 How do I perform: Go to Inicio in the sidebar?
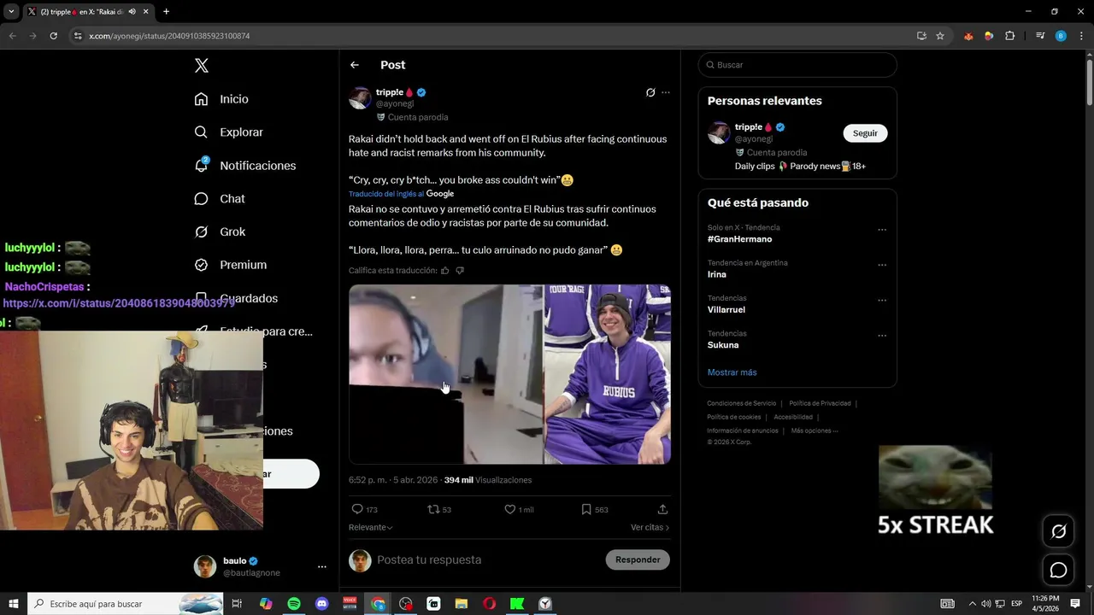click(221, 99)
